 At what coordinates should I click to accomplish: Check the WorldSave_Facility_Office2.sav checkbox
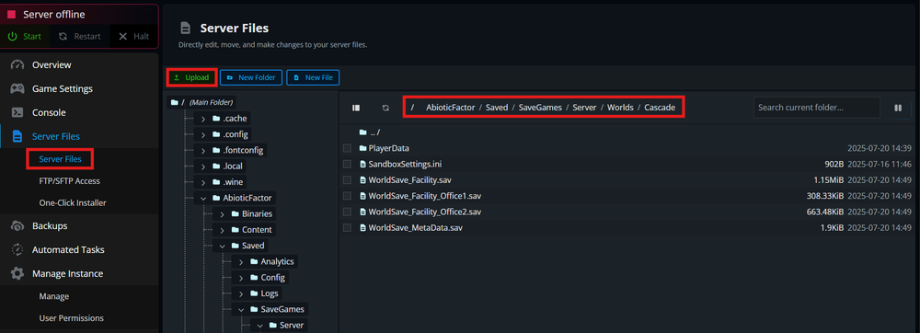pos(348,212)
